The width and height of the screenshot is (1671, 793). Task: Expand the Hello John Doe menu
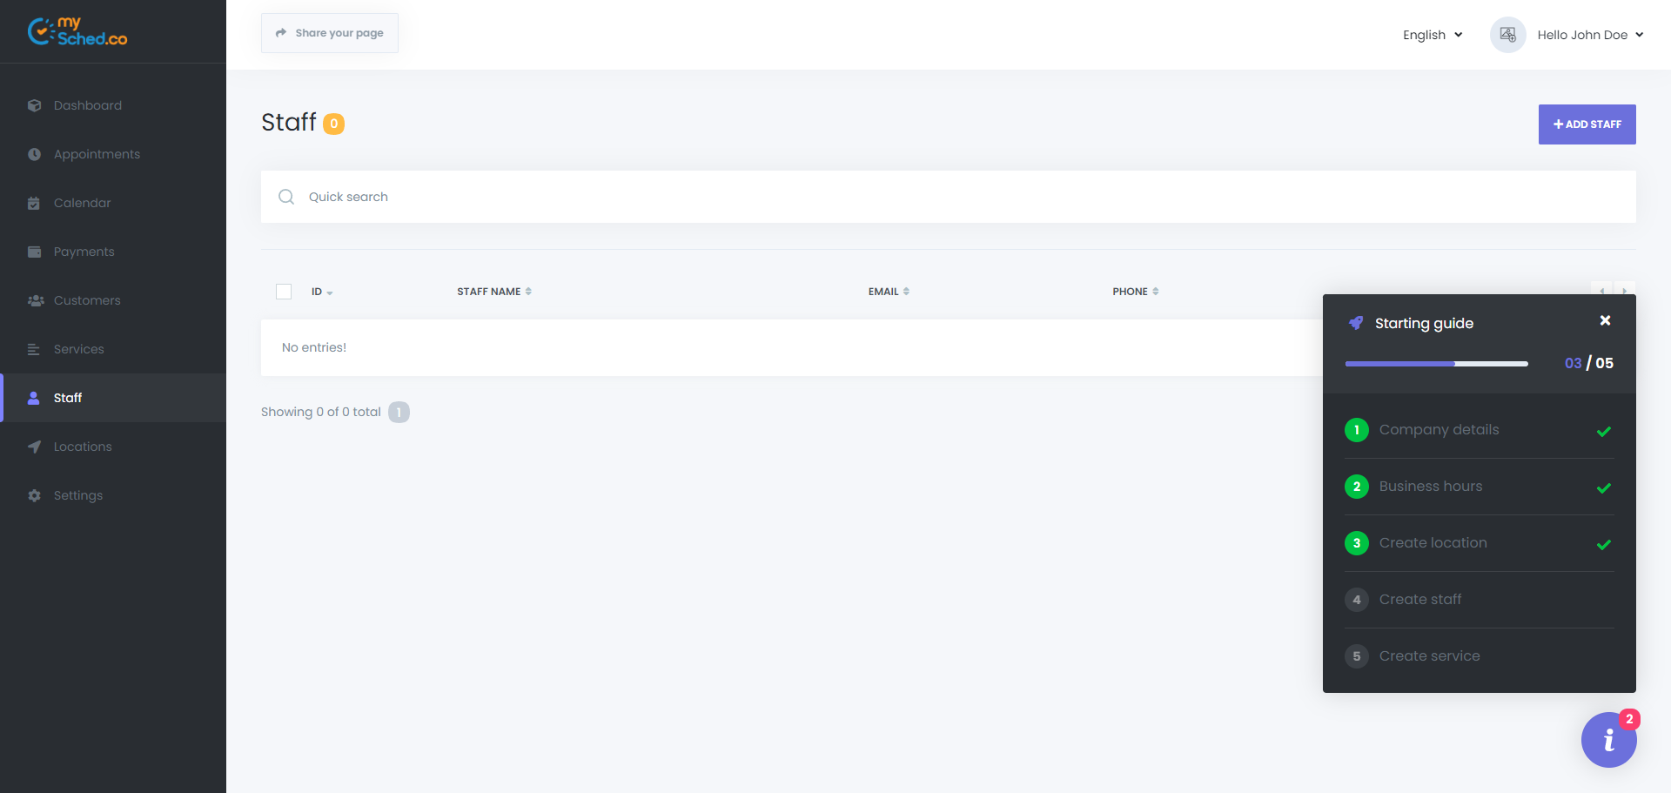(1589, 35)
